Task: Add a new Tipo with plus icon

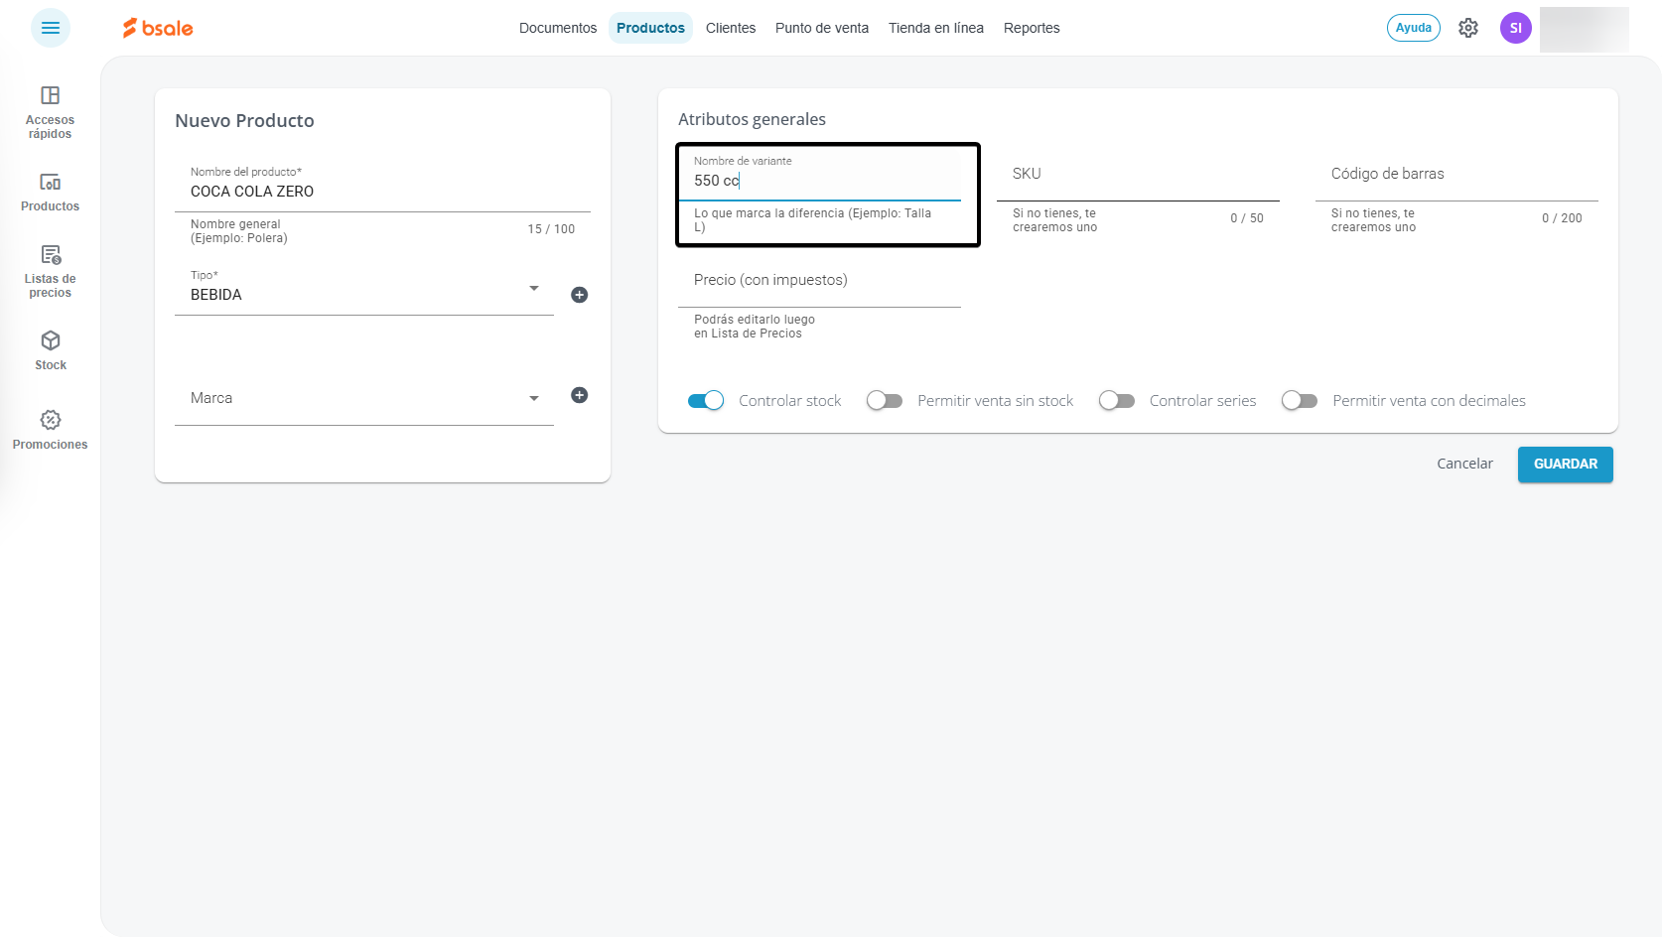Action: 580,295
